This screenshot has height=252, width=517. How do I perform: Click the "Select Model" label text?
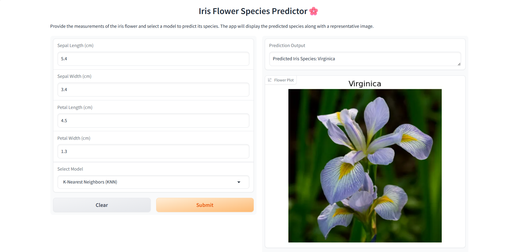70,169
